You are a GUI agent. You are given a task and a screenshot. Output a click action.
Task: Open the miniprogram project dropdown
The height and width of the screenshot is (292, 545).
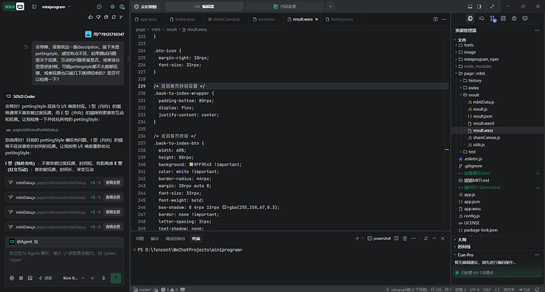tap(56, 6)
